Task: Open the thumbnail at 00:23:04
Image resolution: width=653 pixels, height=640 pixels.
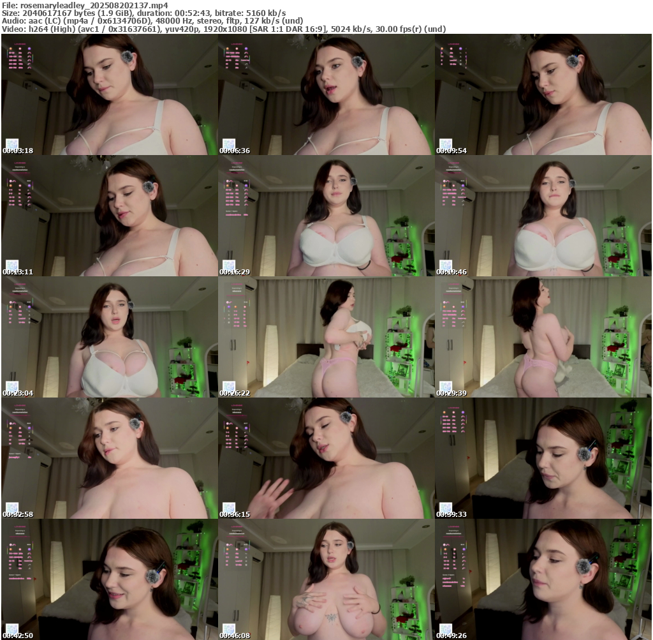Action: click(109, 337)
